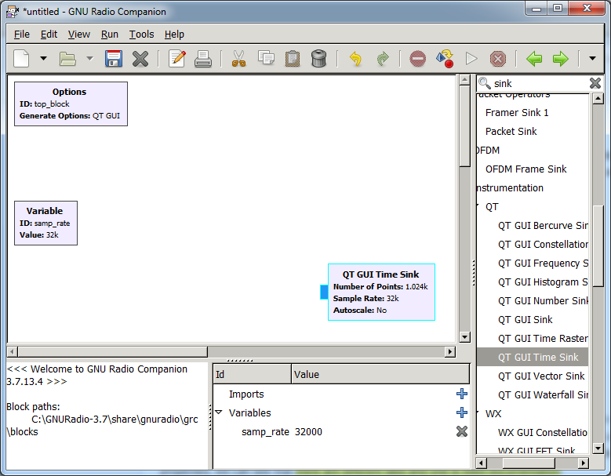Select Packet Sink in block tree
Screen dimensions: 611x476
coord(511,131)
